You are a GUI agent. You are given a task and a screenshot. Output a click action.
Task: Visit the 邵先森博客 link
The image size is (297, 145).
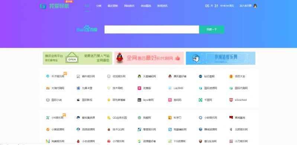click(x=119, y=100)
